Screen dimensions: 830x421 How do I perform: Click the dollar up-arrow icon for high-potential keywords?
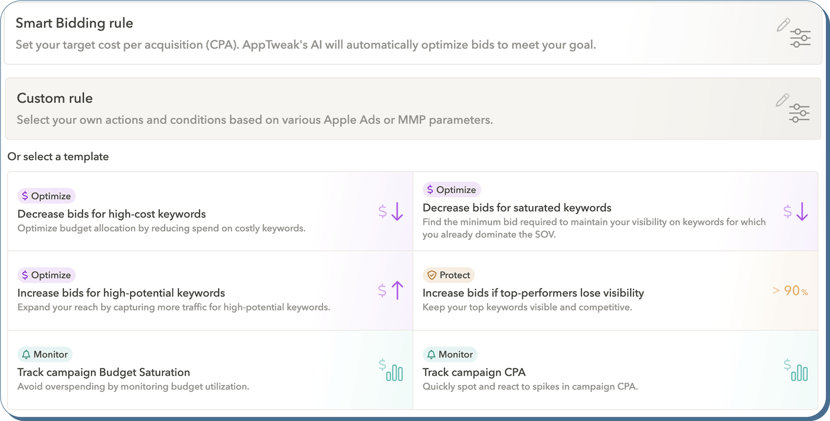(x=391, y=290)
